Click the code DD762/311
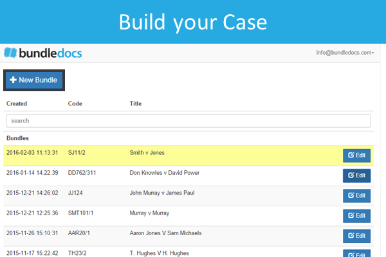386x257 pixels. 82,173
